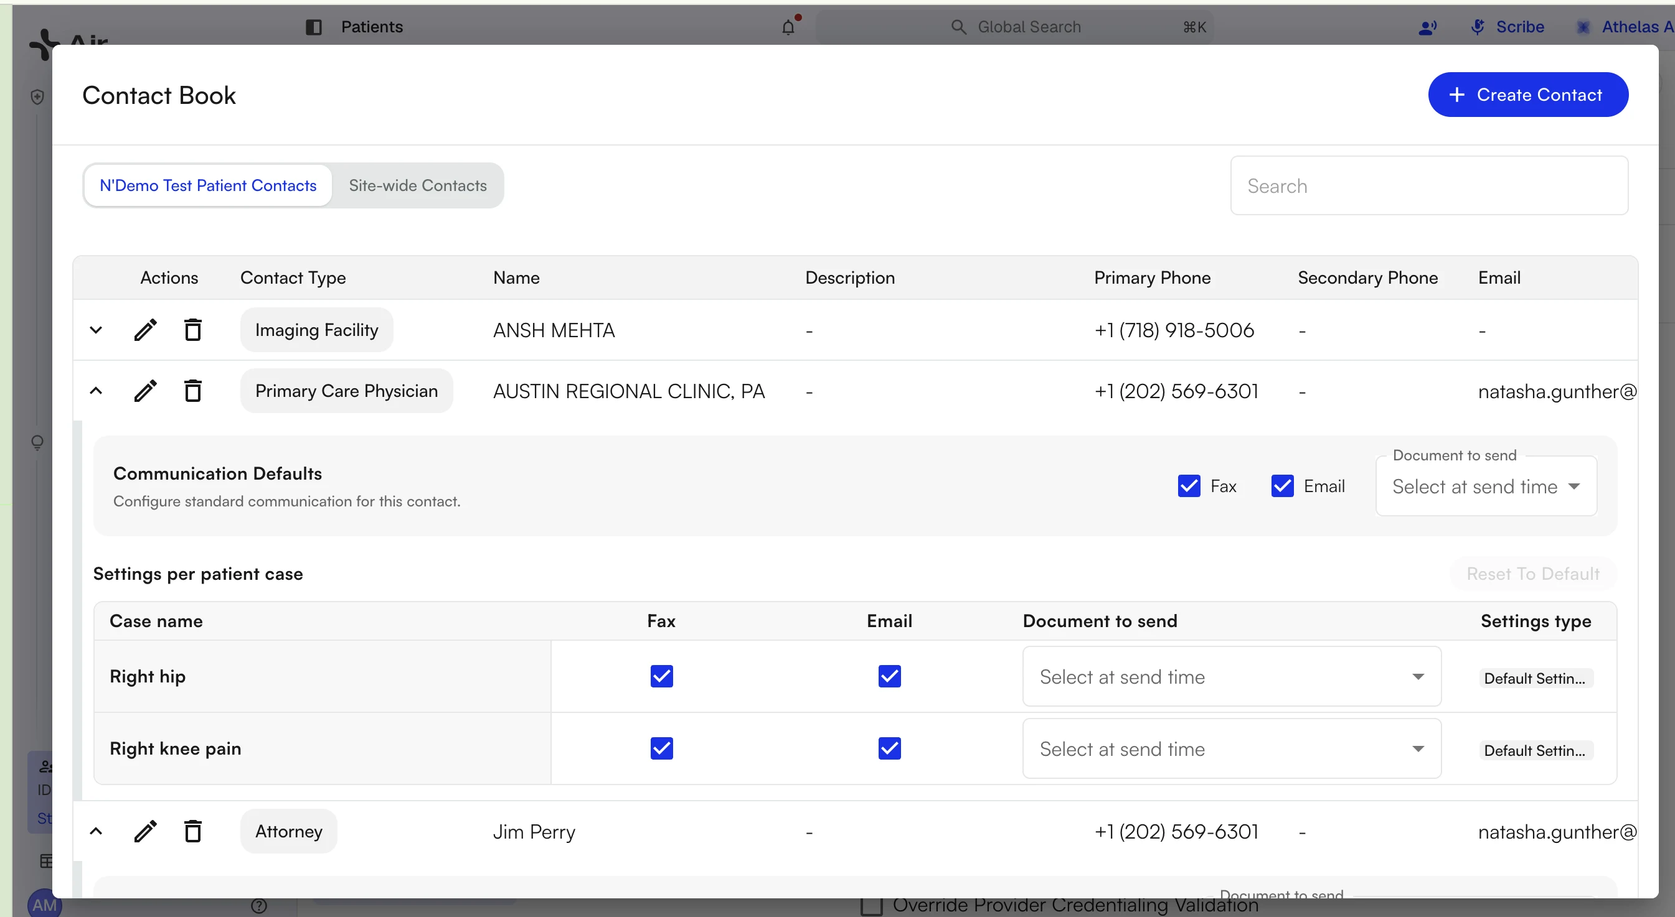Click the name Jim Perry

[534, 831]
